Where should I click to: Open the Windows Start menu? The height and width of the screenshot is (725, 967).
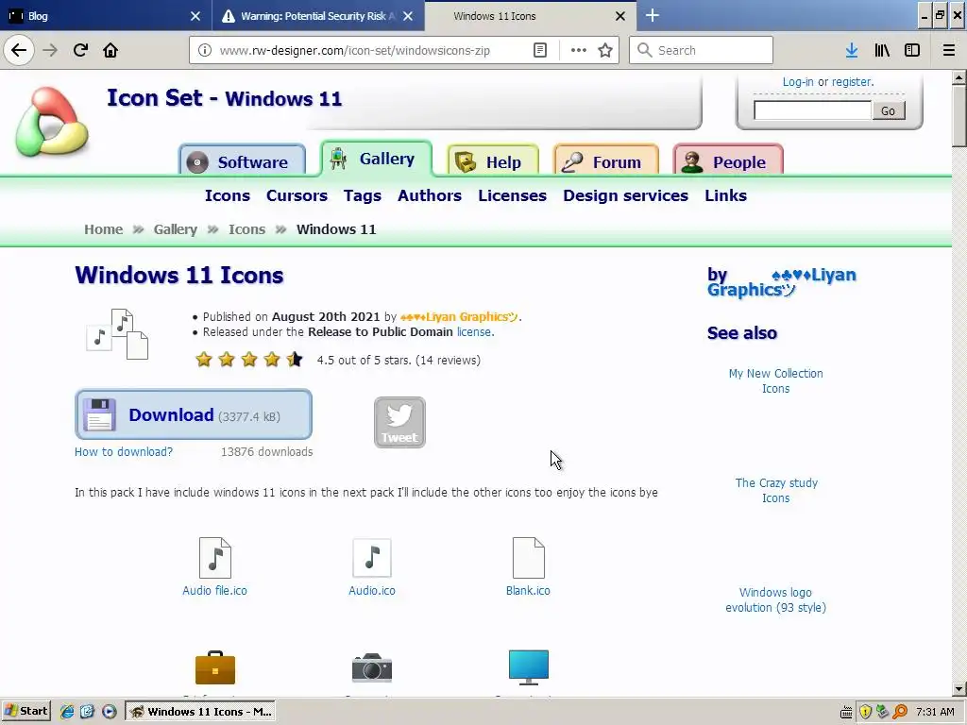tap(25, 712)
